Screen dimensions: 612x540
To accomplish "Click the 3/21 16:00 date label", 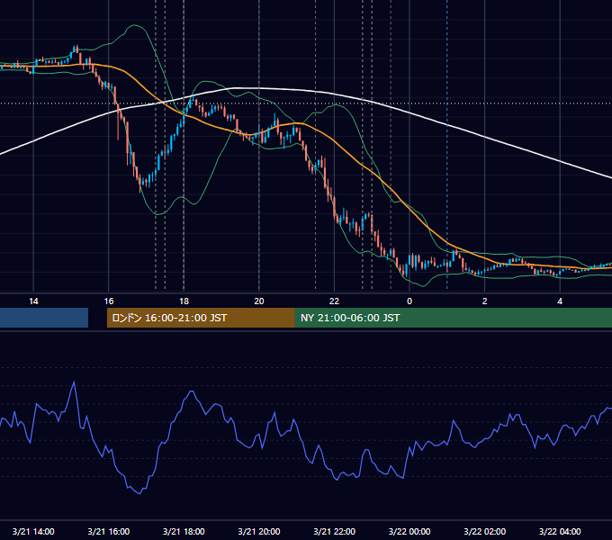I will (x=109, y=531).
